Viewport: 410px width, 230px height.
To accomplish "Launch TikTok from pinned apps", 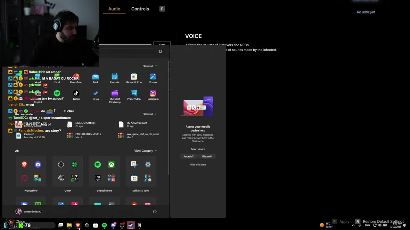I will coord(76,95).
